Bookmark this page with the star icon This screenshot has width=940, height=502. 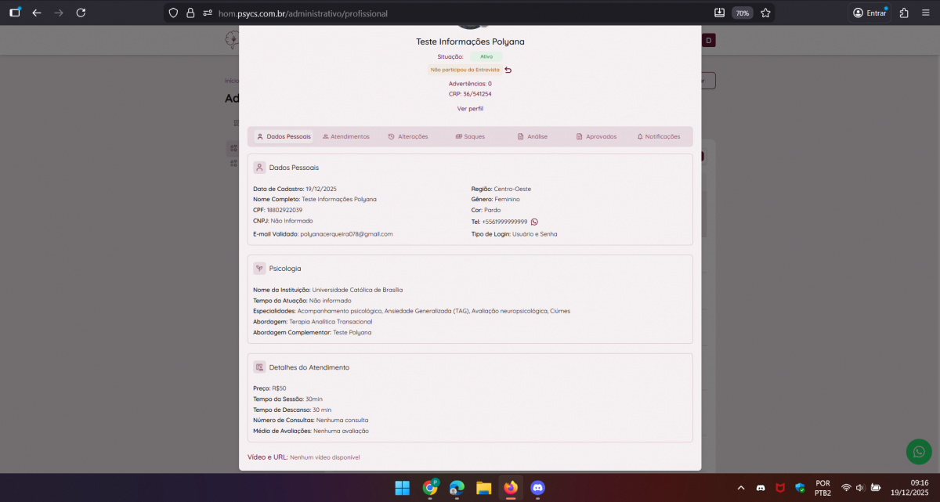pos(765,13)
